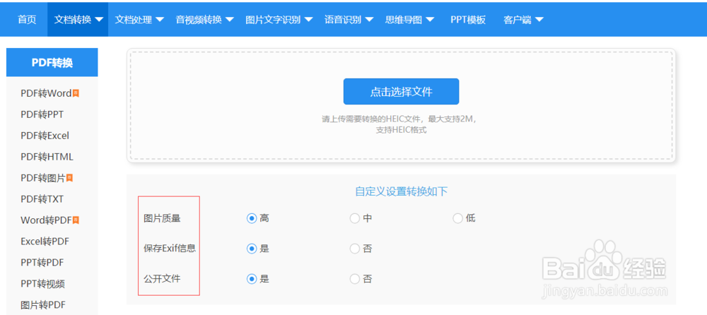Select the PDF转换 sidebar header
Screen dimensions: 707x315
click(52, 63)
